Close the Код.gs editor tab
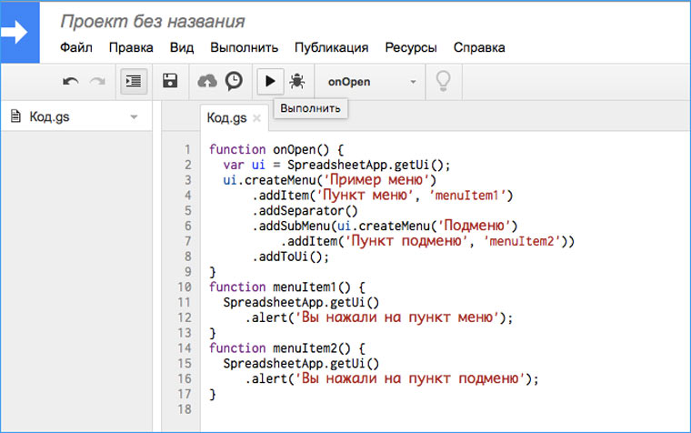Viewport: 691px width, 433px height. (x=256, y=118)
